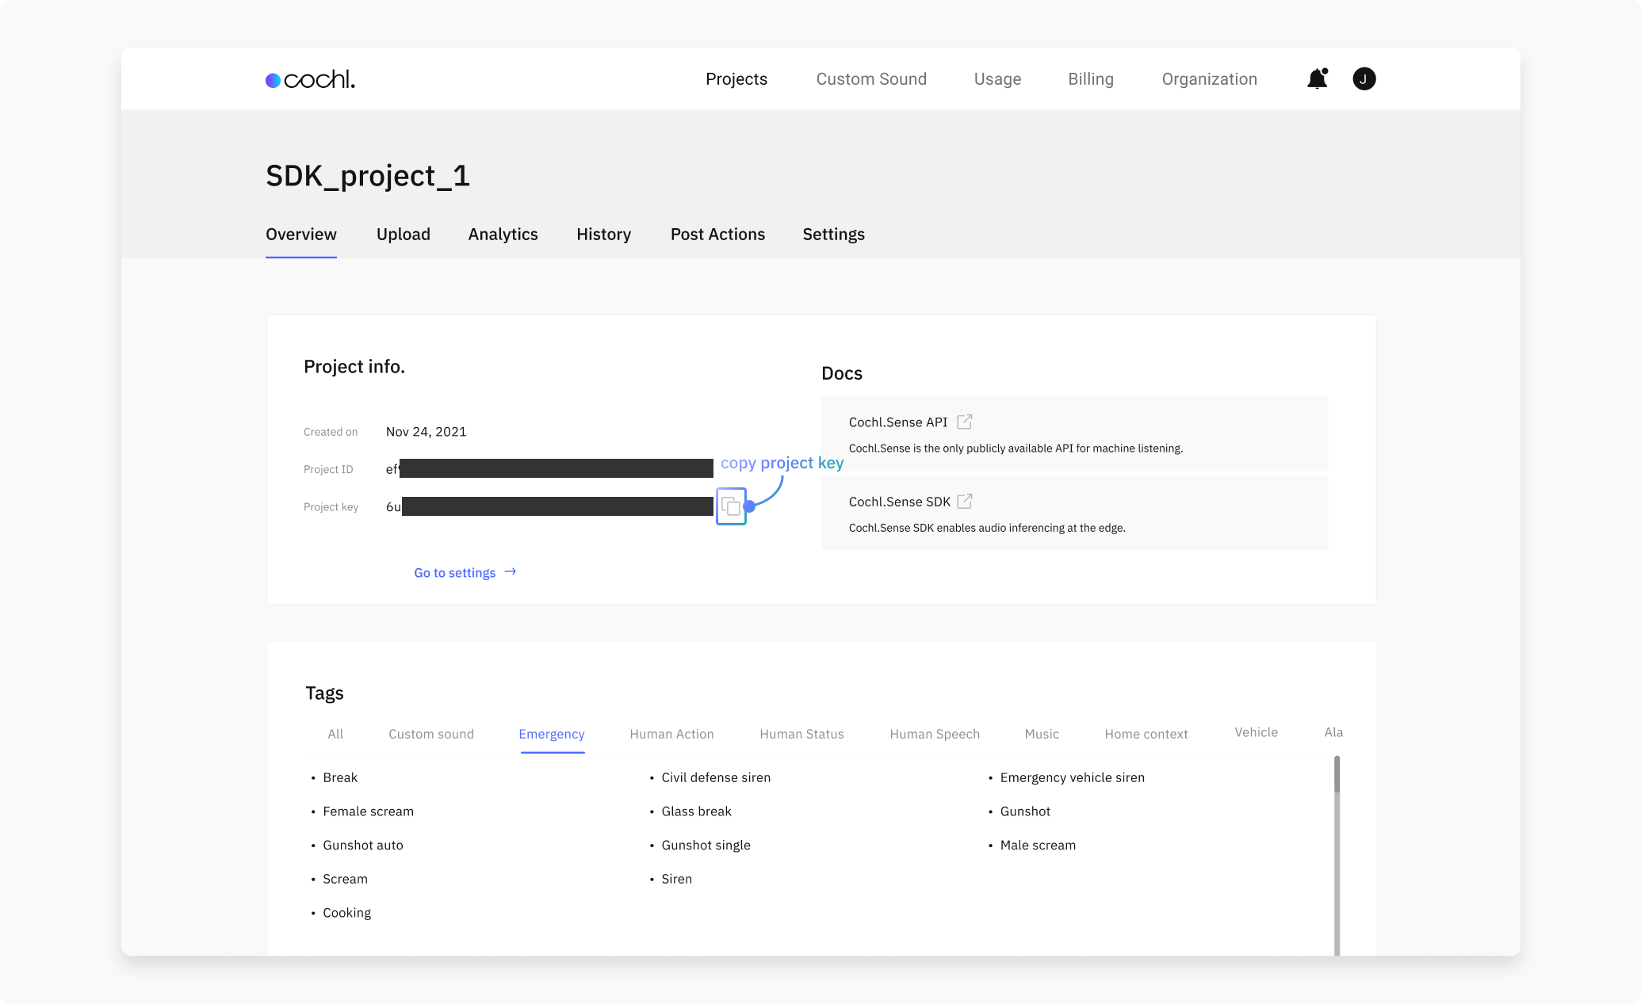Open the Cochl.Sense API docs link
1641x1004 pixels.
(898, 422)
